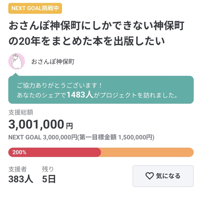Open the おさんぽ神保町 owner name link
The width and height of the screenshot is (202, 199).
click(53, 62)
